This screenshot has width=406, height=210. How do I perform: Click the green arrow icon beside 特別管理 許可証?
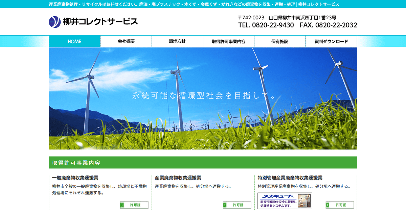coord(328,205)
